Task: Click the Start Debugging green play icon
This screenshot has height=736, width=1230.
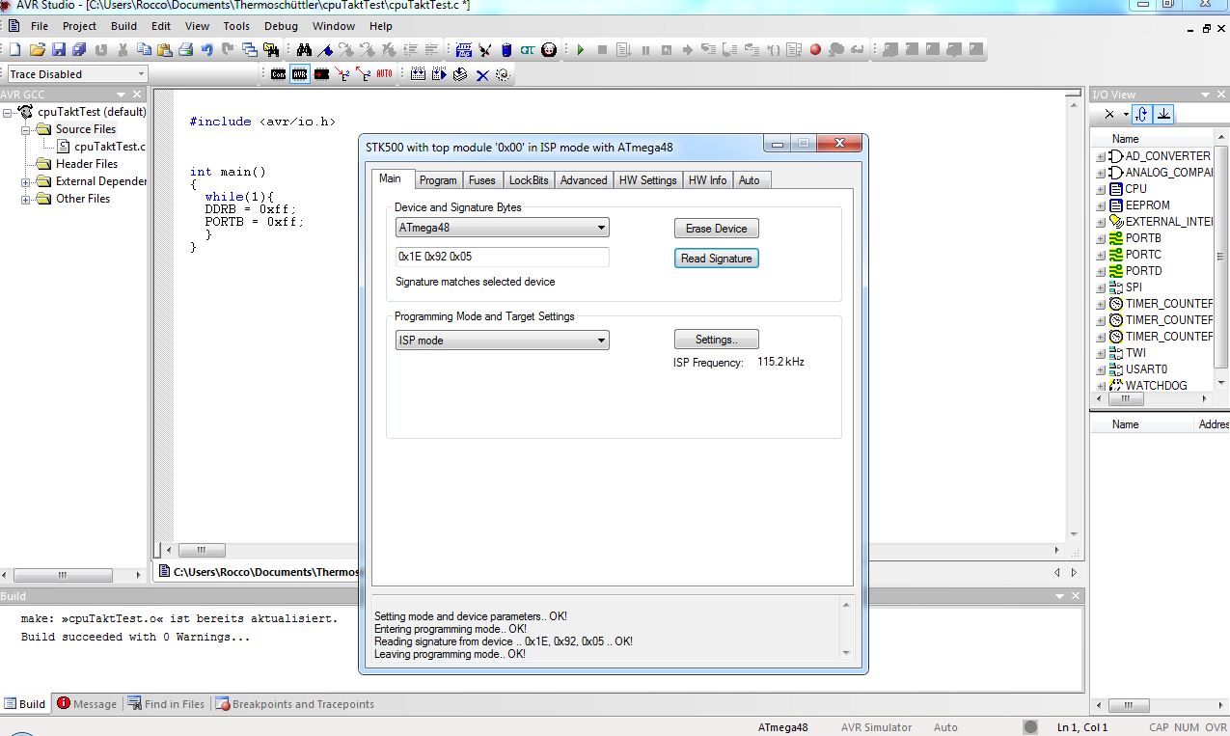Action: 581,49
